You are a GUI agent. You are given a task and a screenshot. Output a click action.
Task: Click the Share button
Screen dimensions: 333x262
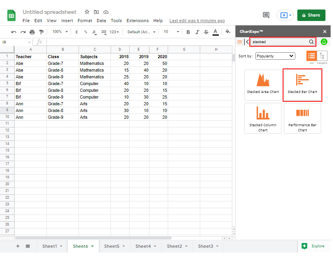coord(311,15)
